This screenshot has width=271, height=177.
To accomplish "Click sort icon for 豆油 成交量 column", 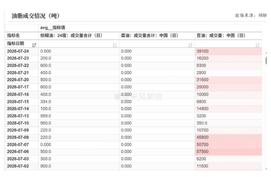I will [x=257, y=45].
